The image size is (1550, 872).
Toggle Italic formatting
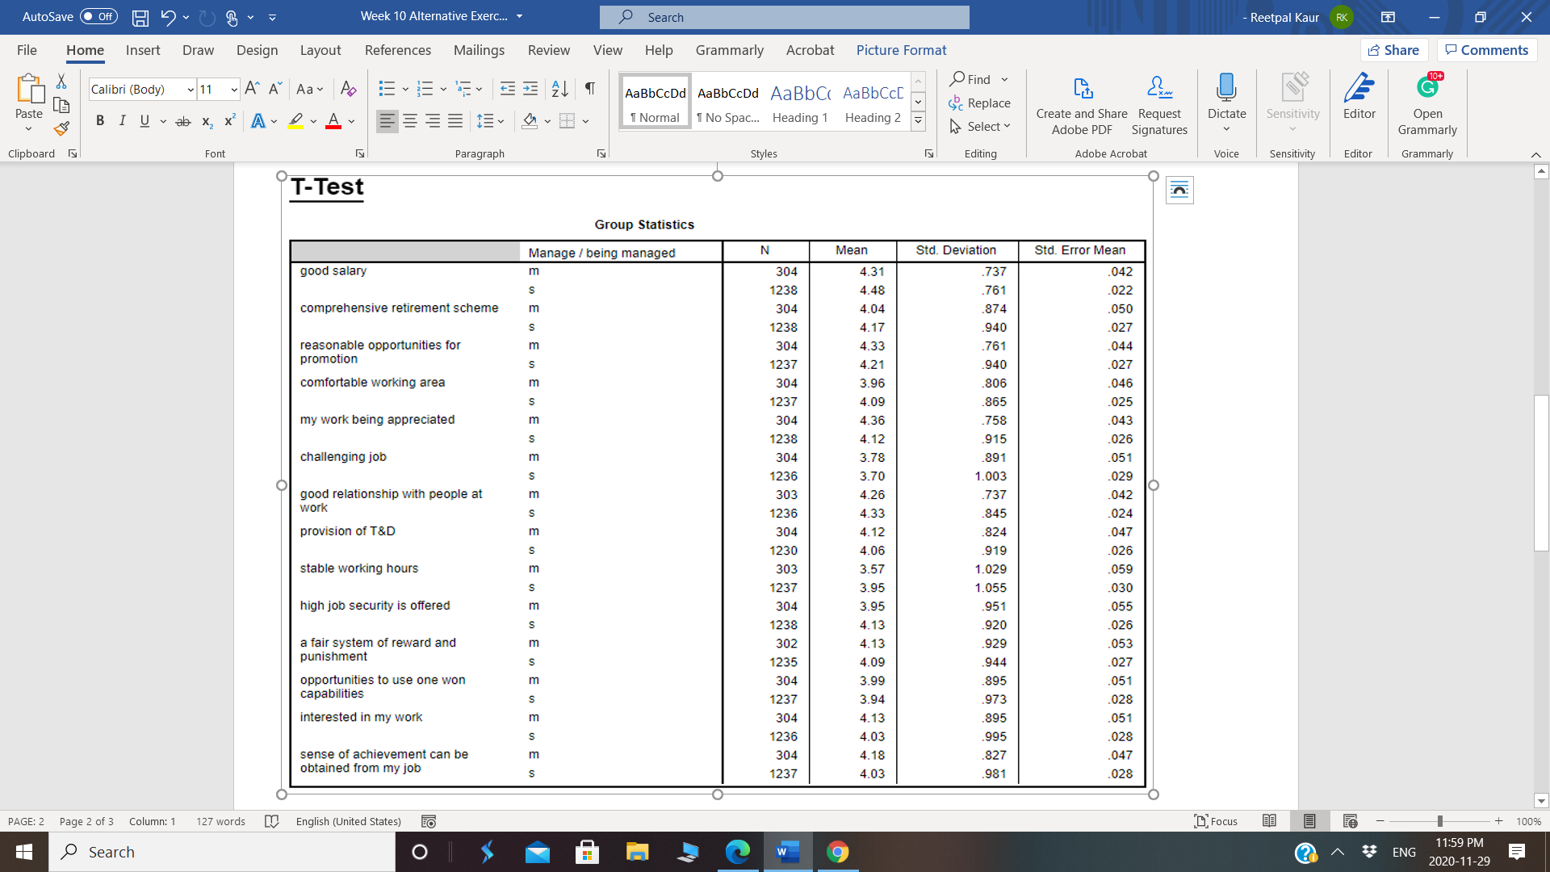click(122, 121)
